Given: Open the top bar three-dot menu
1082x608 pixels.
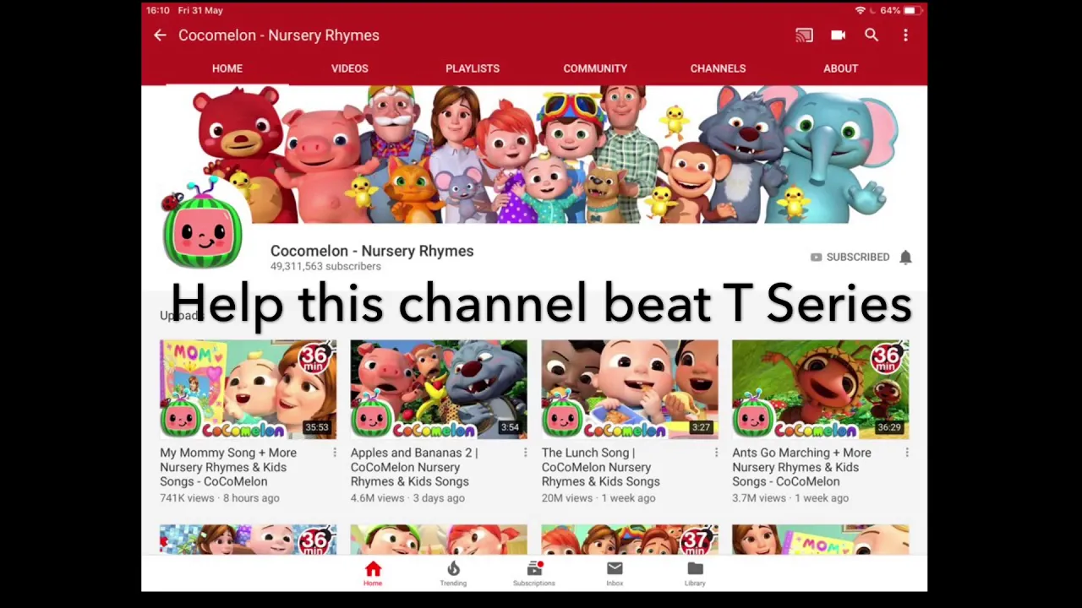Looking at the screenshot, I should tap(905, 35).
